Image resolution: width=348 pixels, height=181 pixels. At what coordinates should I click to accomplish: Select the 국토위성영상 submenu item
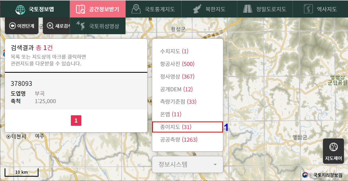98,26
